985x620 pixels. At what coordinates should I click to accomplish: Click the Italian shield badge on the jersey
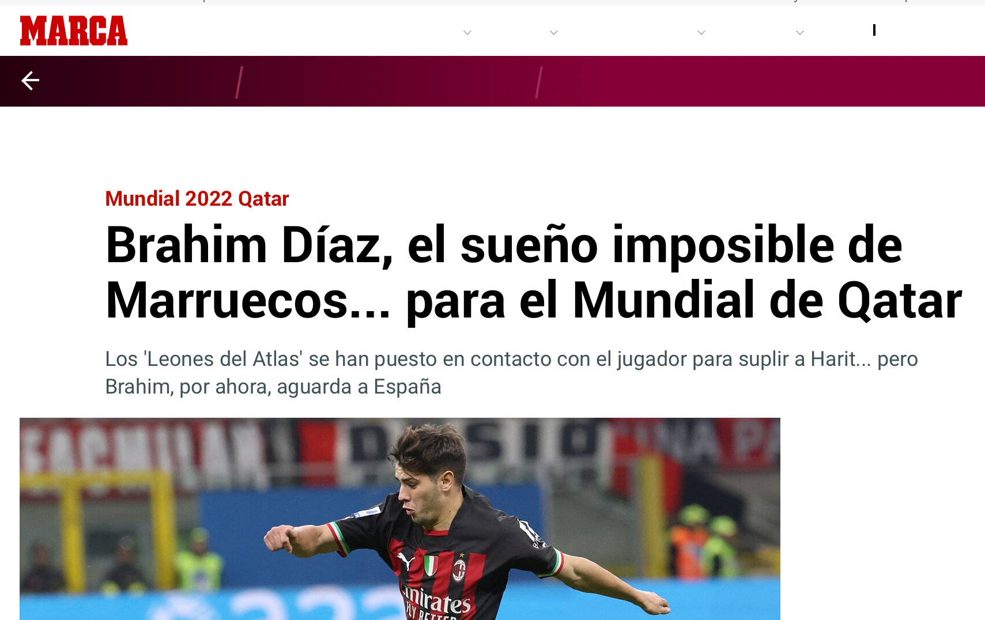tap(431, 566)
